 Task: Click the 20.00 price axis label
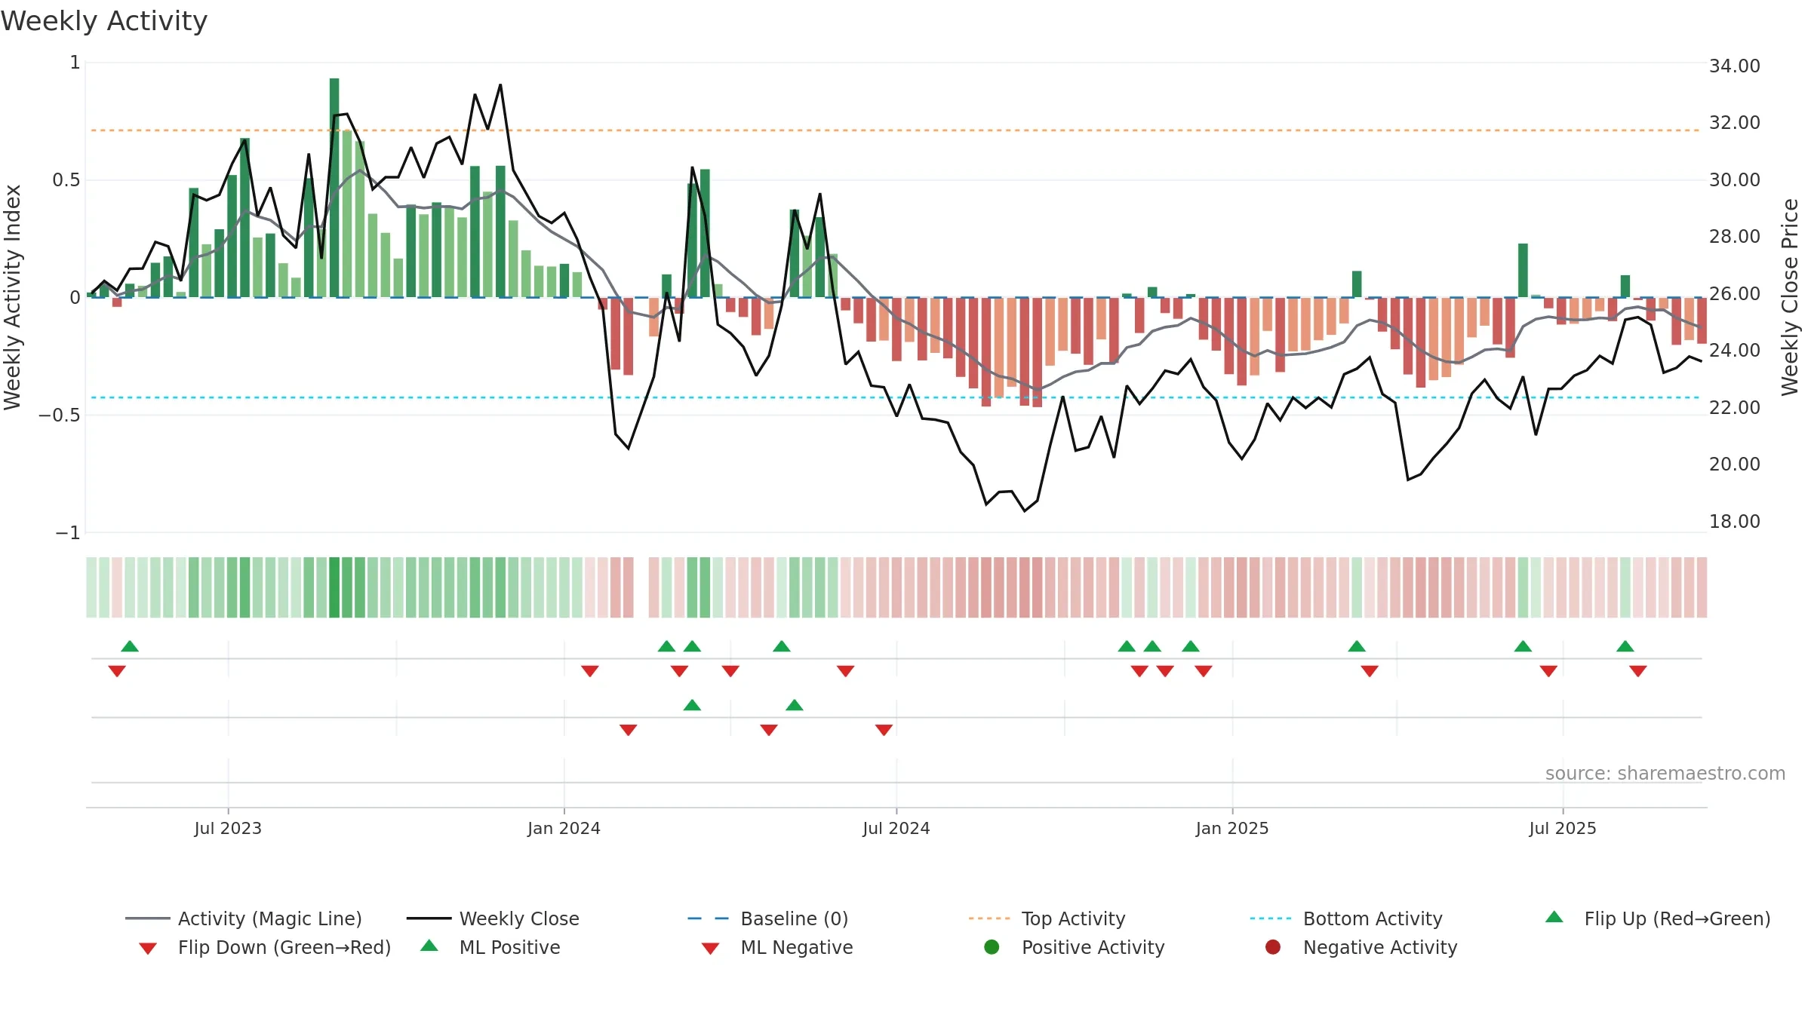[1735, 465]
